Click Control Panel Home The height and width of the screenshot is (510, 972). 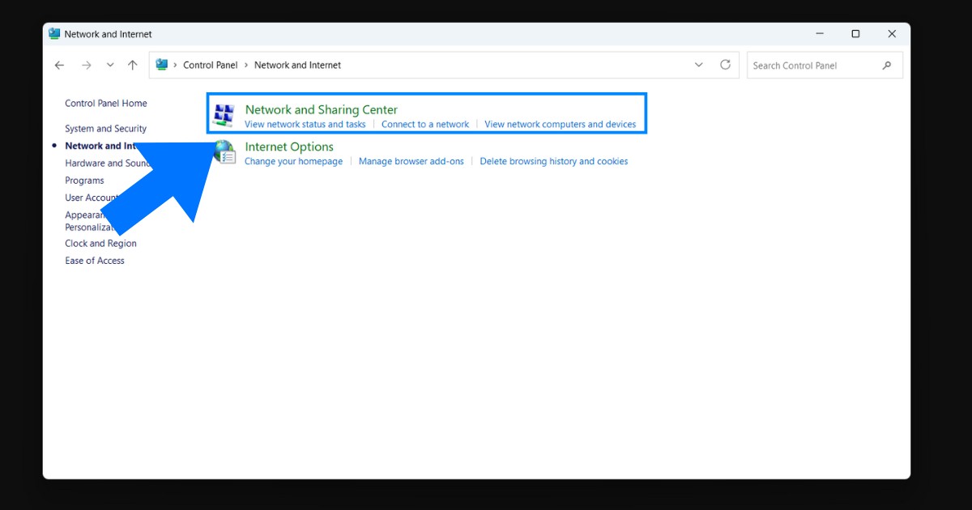pos(106,103)
